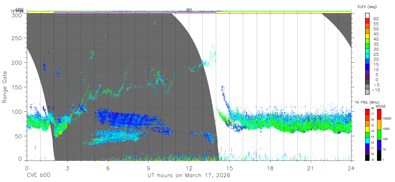This screenshot has width=395, height=182.
Task: Click the x-axis tick label "12"
Action: (189, 168)
